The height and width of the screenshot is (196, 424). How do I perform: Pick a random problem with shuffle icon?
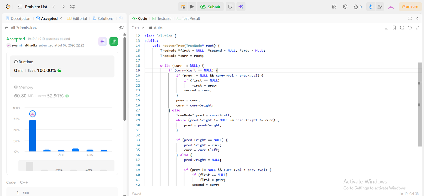pos(72,7)
